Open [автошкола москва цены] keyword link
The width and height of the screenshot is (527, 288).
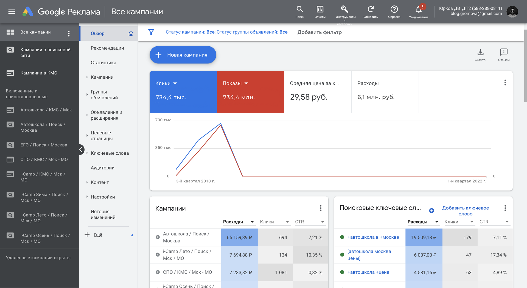[x=369, y=255]
